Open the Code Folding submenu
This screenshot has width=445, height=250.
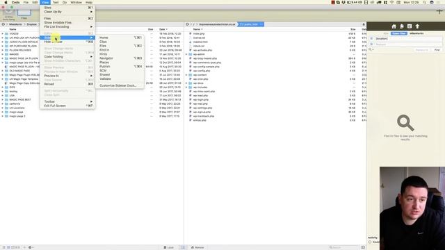click(x=67, y=57)
